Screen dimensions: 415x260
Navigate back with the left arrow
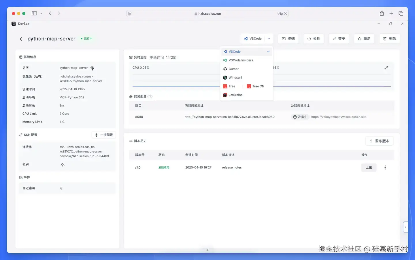20,39
